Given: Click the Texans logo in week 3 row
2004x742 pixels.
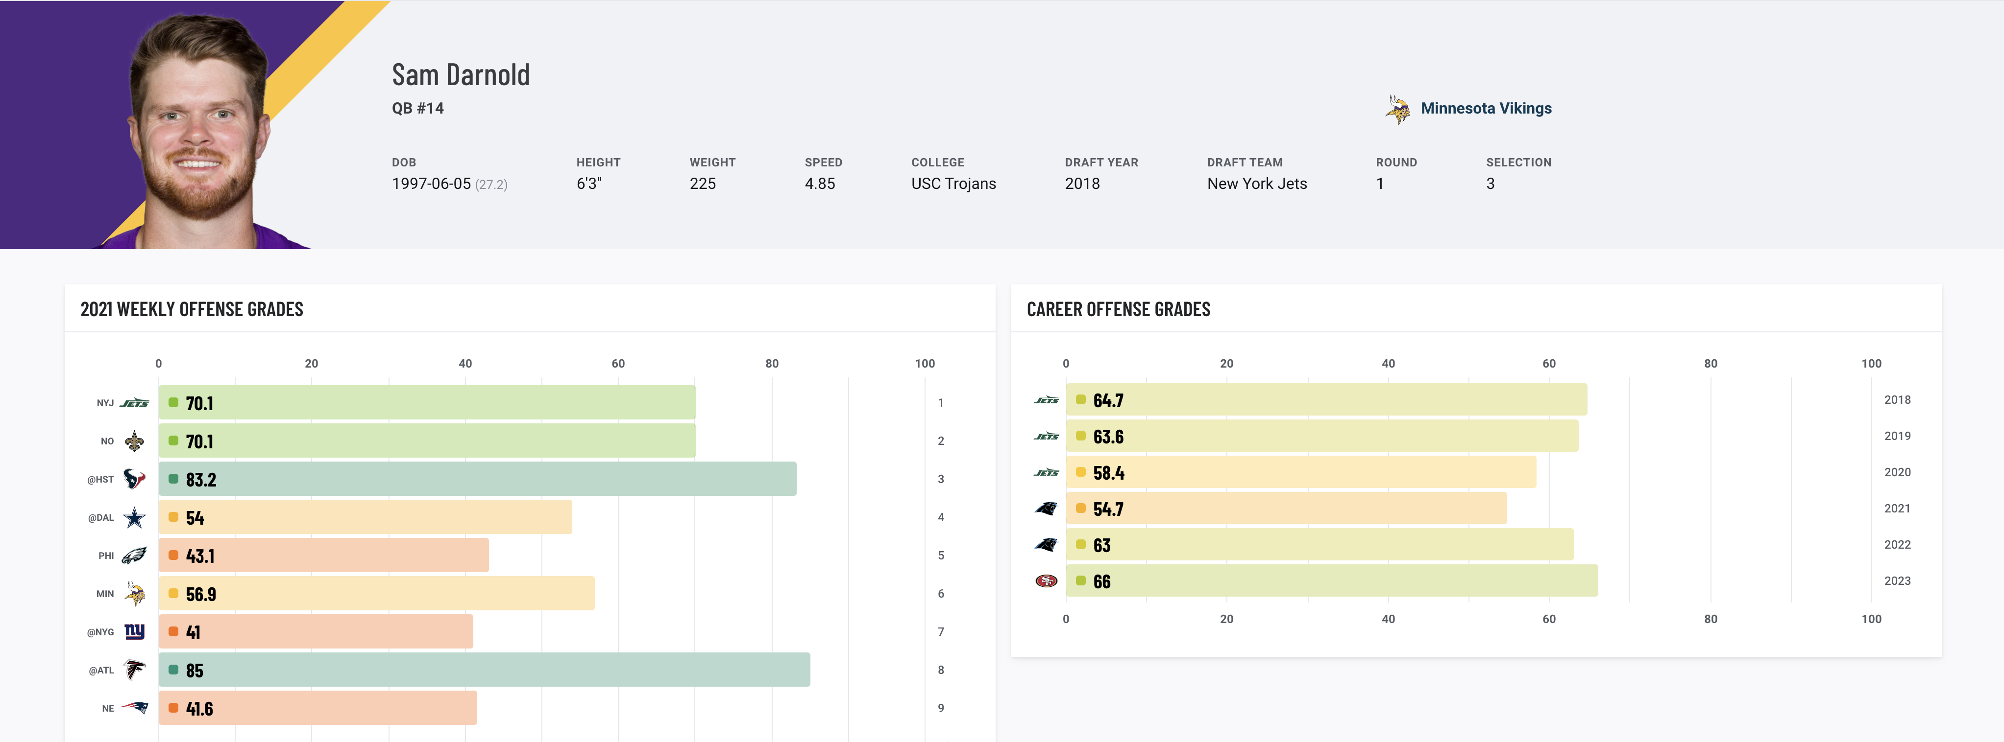Looking at the screenshot, I should [x=135, y=479].
